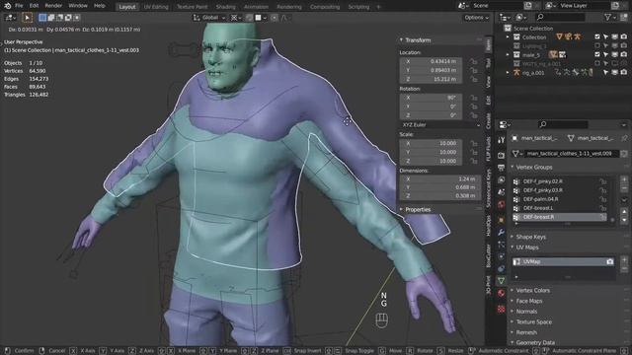Image resolution: width=632 pixels, height=355 pixels.
Task: Open the Render menu
Action: (53, 6)
